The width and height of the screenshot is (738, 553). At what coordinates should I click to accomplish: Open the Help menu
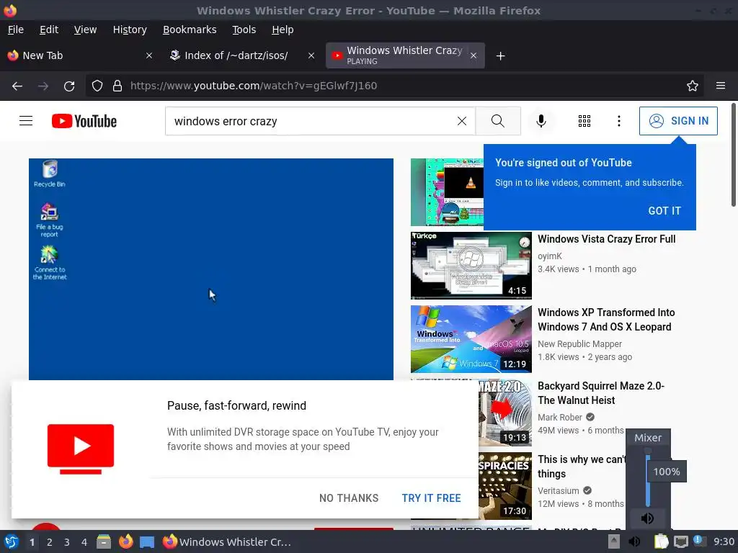pyautogui.click(x=283, y=30)
